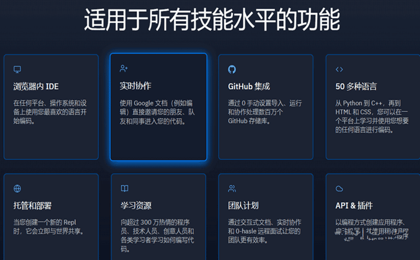Click the GitHub logo icon

[232, 69]
